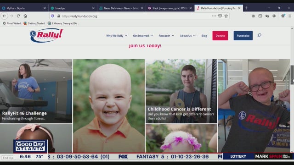
Task: Expand the Get Involved menu
Action: pos(143,36)
